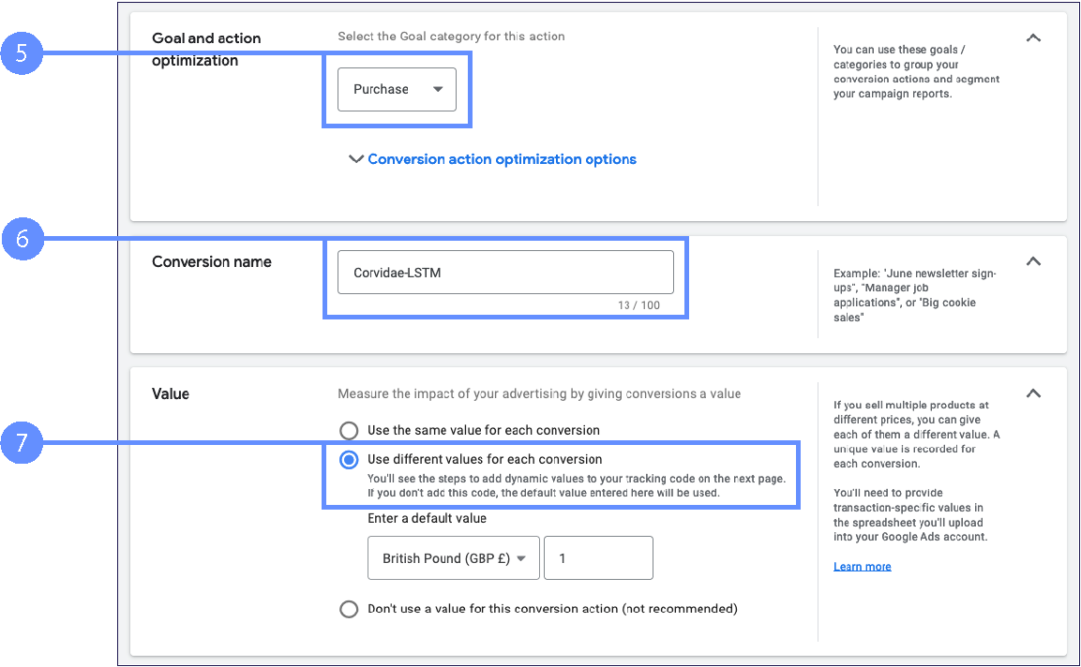The height and width of the screenshot is (667, 1081).
Task: Click chevron icon beside Conversion action optimization options
Action: (x=356, y=159)
